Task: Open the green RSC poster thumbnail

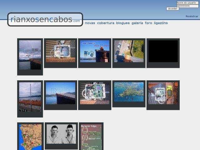Action: coord(91,137)
